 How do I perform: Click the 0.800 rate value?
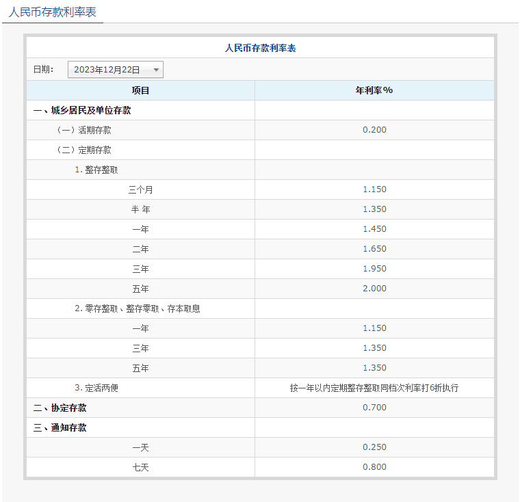pos(374,467)
